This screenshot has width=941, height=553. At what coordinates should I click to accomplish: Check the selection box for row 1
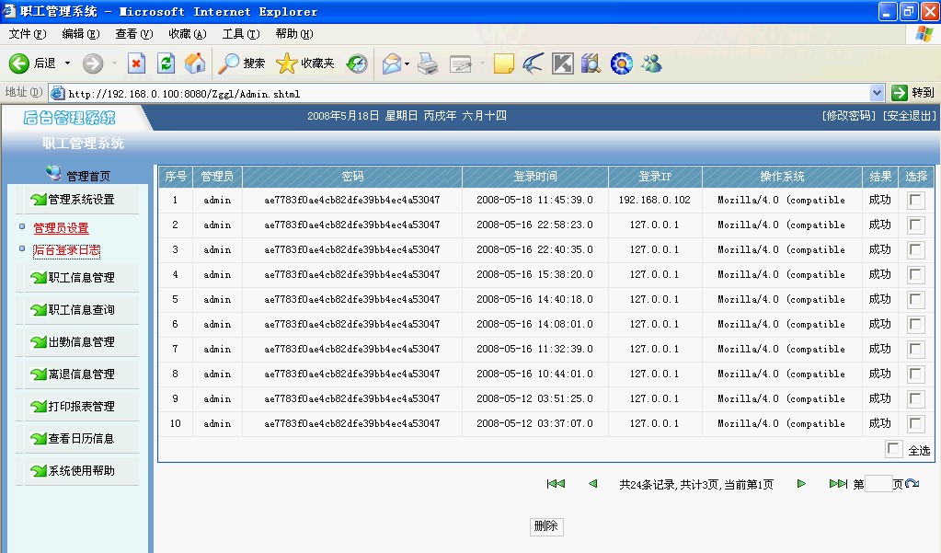point(915,200)
